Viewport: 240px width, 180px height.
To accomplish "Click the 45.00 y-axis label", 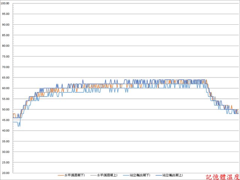I will point(6,120).
